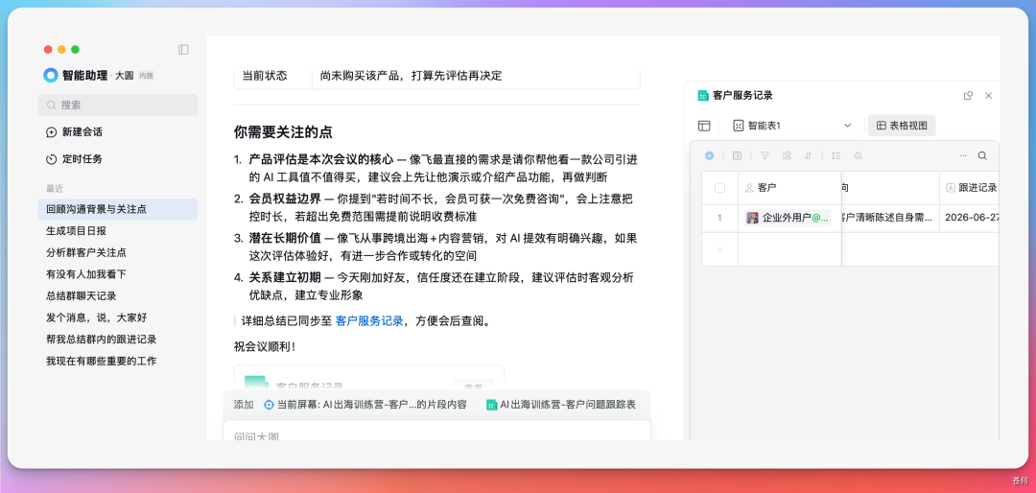Toggle the sidebar collapse icon
The height and width of the screenshot is (493, 1036).
tap(183, 50)
